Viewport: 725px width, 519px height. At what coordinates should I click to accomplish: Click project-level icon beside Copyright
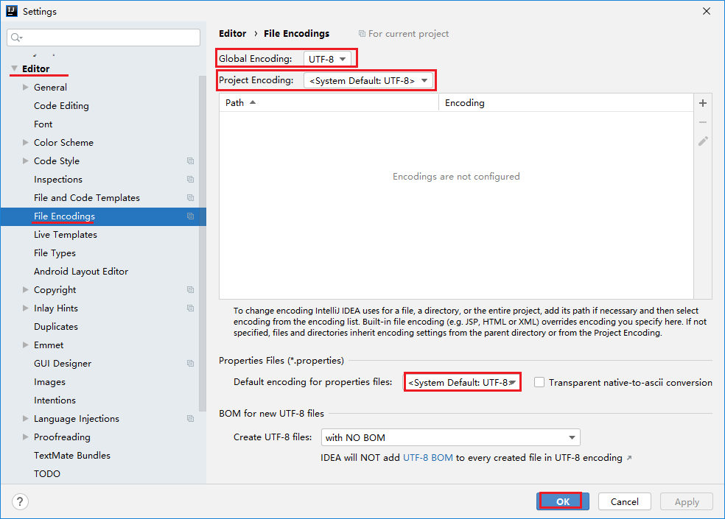click(x=191, y=290)
